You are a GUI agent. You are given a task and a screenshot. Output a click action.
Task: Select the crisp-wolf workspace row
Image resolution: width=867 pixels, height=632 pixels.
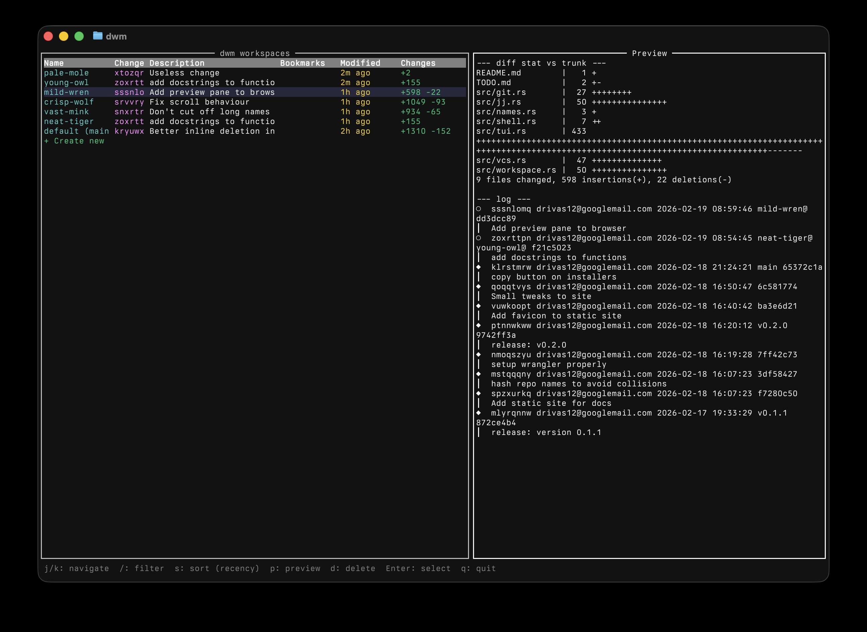[x=255, y=102]
